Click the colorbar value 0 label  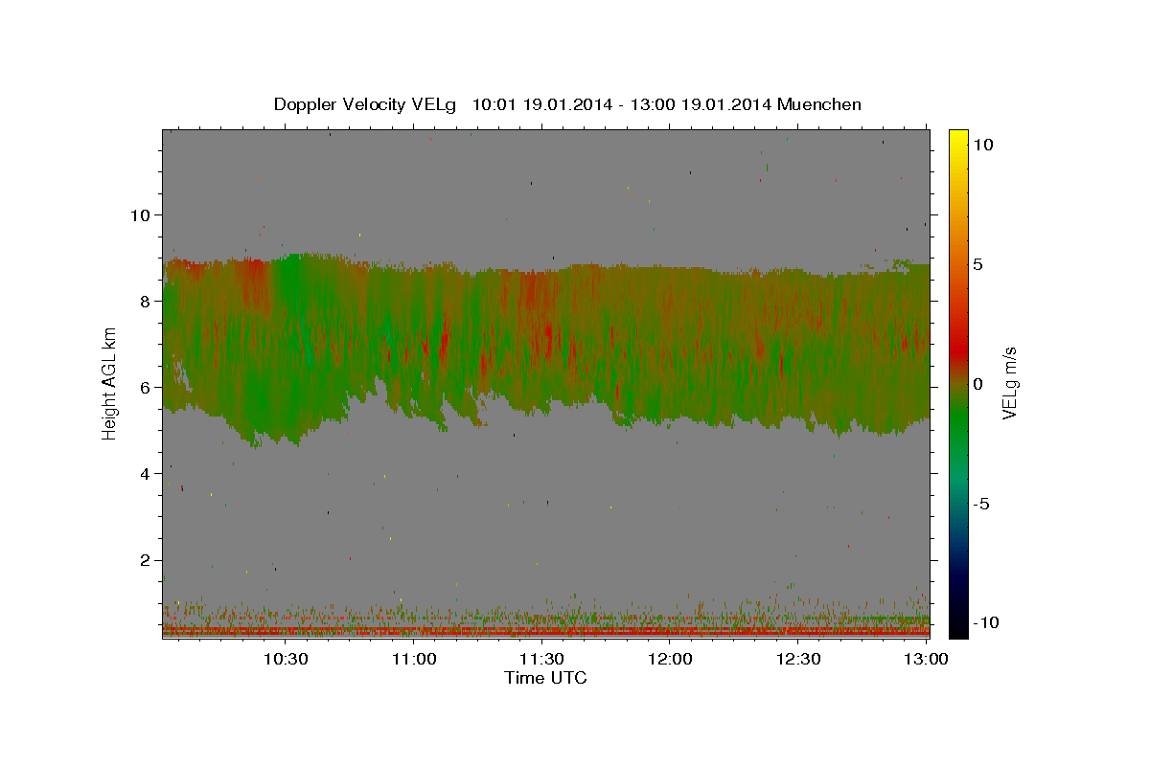pos(978,384)
